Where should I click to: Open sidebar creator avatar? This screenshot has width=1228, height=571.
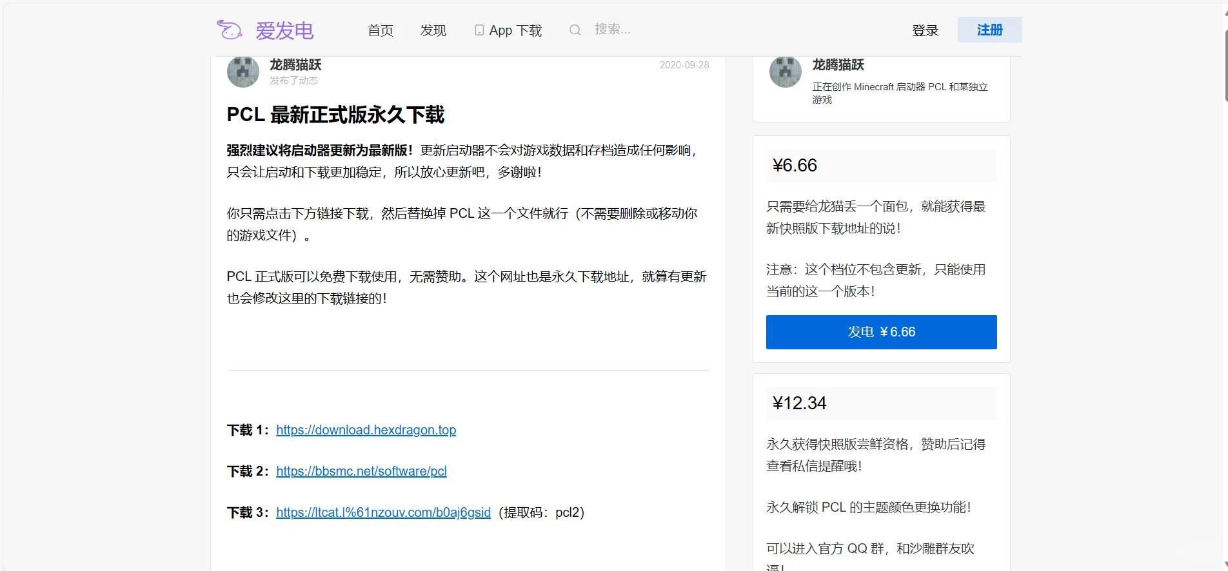(786, 72)
